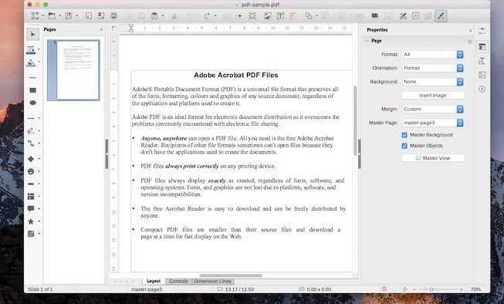The image size is (504, 304).
Task: Open the Orientation Portrait dropdown
Action: pyautogui.click(x=433, y=68)
